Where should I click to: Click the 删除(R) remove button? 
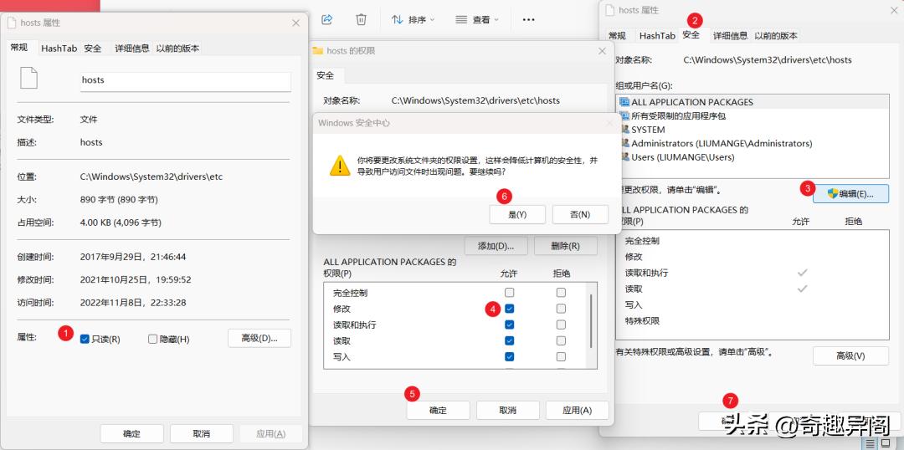coord(566,246)
